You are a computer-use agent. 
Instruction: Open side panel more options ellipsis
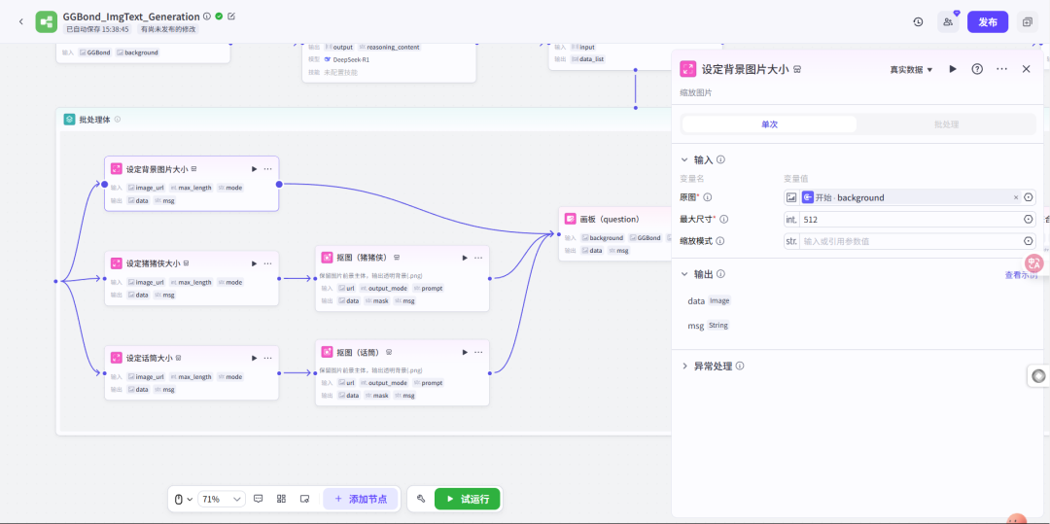[x=1001, y=69]
